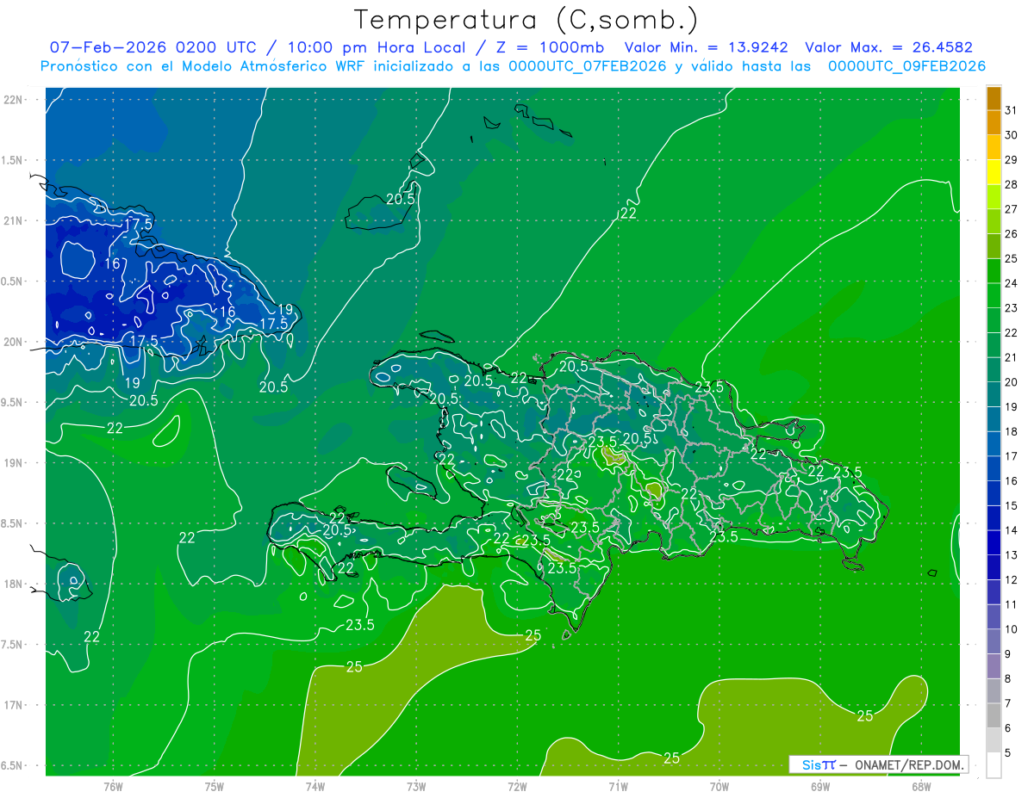Screen dimensions: 1034x798
Task: Pick the legend swatch between 22 and 23
Action: point(994,320)
